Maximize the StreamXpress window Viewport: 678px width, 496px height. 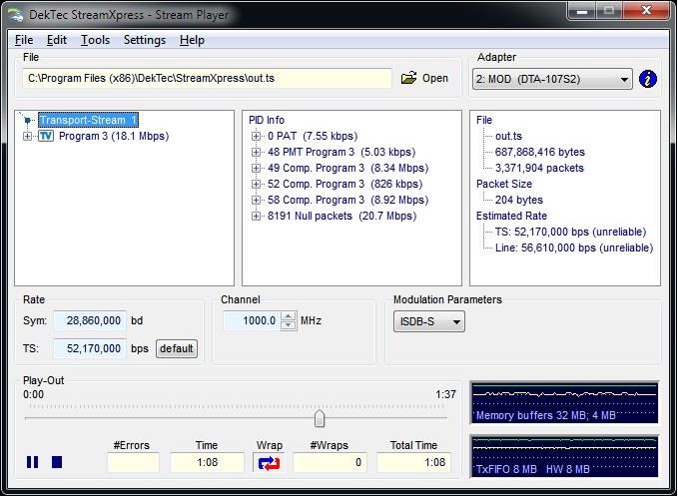click(609, 10)
